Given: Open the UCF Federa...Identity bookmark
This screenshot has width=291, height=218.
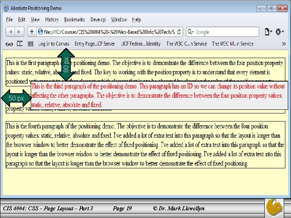Looking at the screenshot, I should [141, 44].
